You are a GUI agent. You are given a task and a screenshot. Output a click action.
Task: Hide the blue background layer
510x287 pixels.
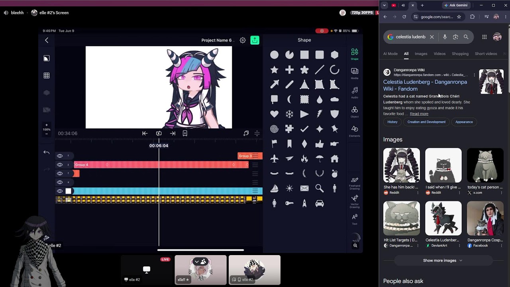point(60,191)
